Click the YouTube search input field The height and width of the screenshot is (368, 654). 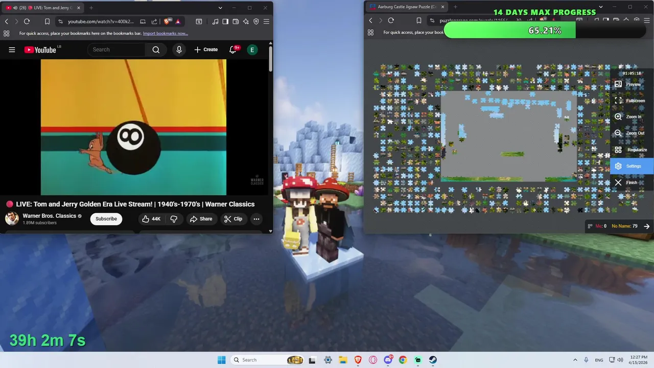(x=116, y=50)
